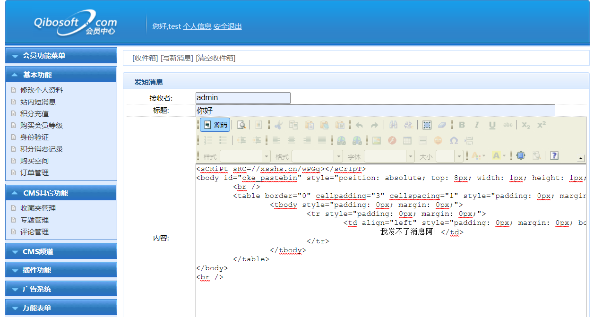This screenshot has width=602, height=317.
Task: Collapse the 基本功能 section
Action: point(61,75)
